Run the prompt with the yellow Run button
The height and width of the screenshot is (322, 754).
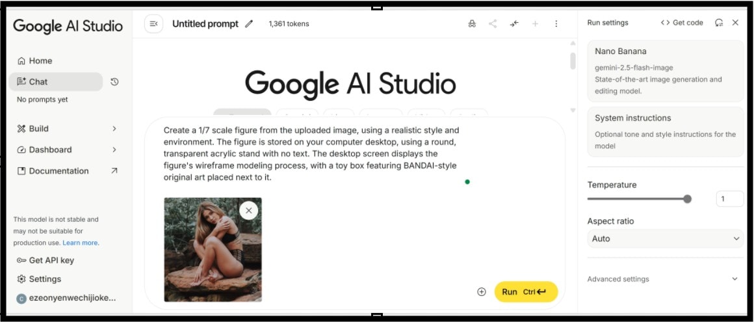(x=526, y=291)
